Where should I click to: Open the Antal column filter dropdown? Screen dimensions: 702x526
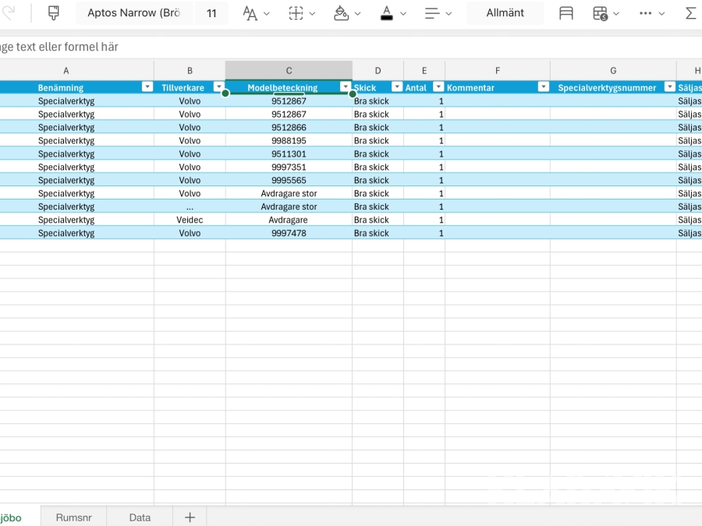coord(438,87)
